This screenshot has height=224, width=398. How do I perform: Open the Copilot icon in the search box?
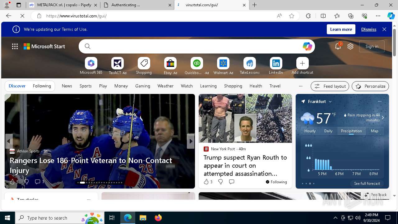point(307,46)
